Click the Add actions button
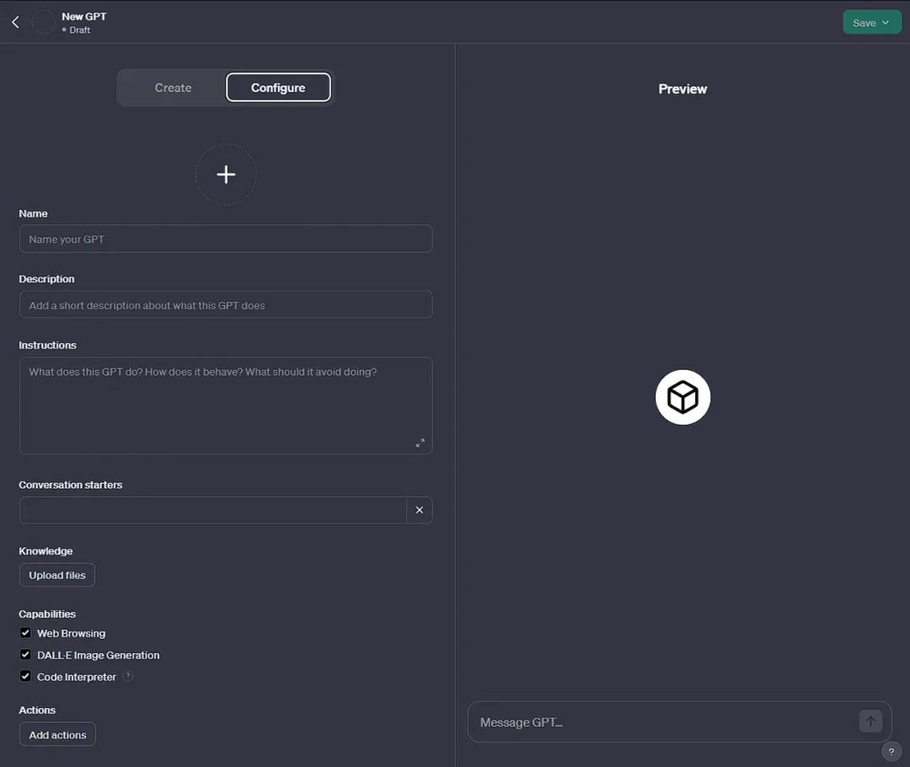The width and height of the screenshot is (910, 767). click(x=57, y=735)
